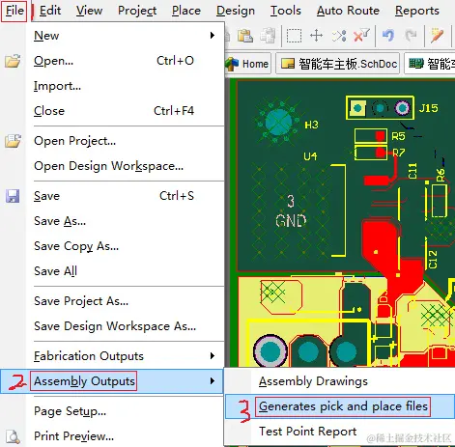The width and height of the screenshot is (455, 447).
Task: Select Assembly Drawings in submenu
Action: coord(340,381)
